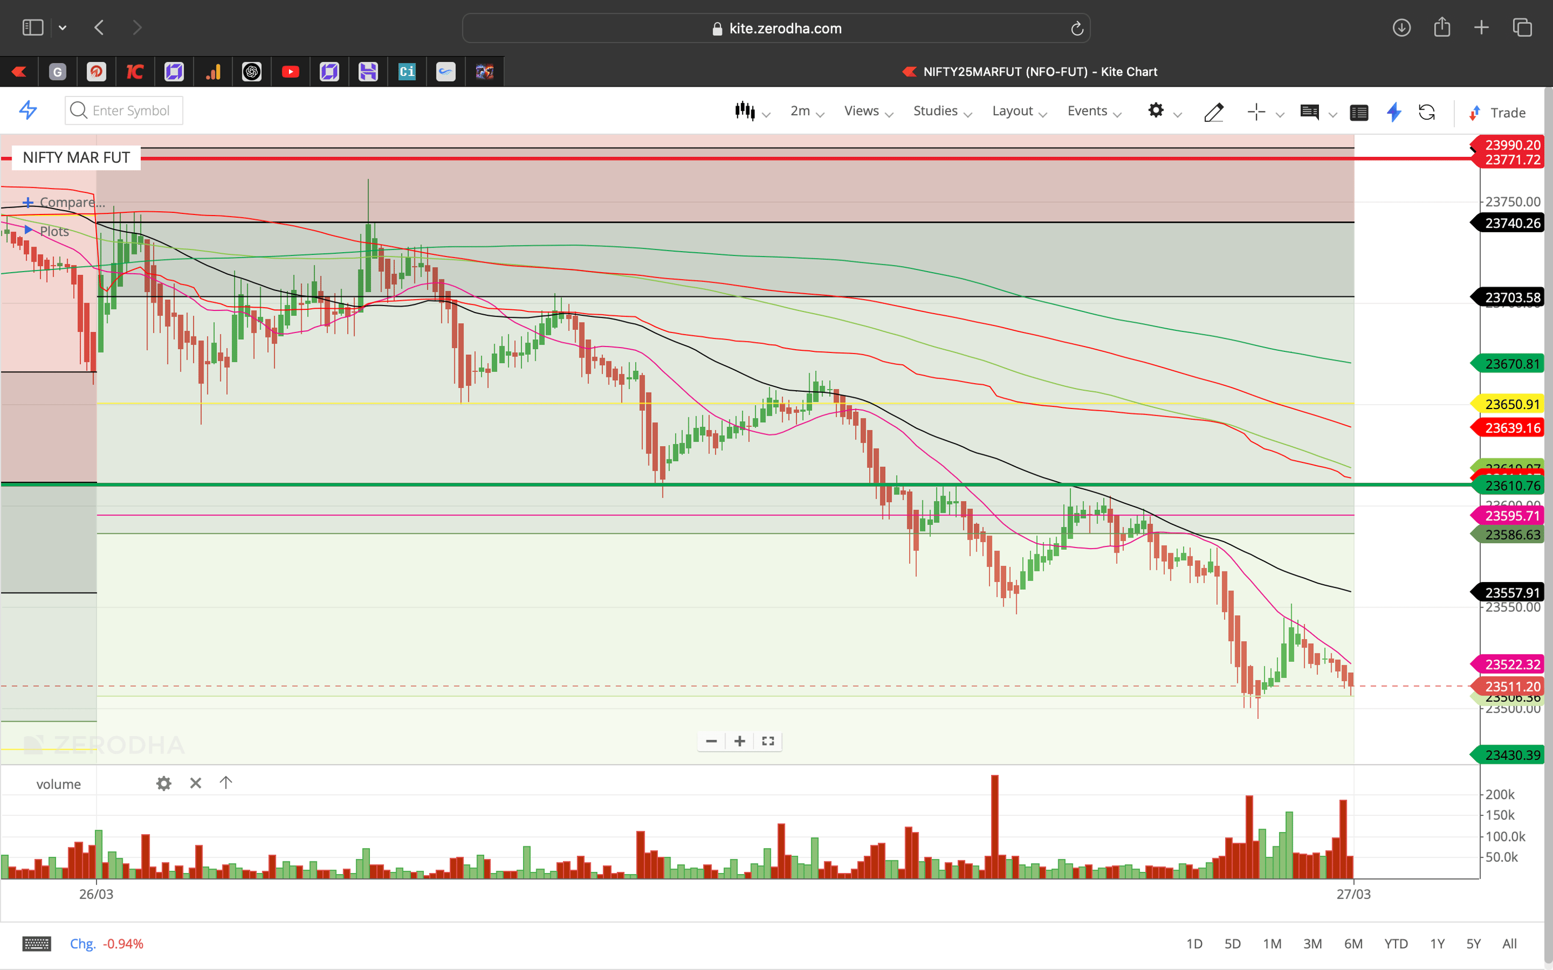The width and height of the screenshot is (1553, 970).
Task: Zoom out on the chart with the minus icon
Action: point(710,741)
